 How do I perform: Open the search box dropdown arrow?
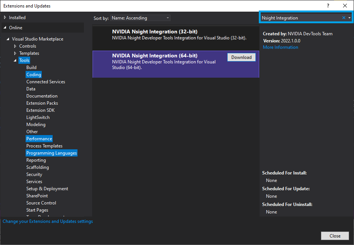point(349,18)
